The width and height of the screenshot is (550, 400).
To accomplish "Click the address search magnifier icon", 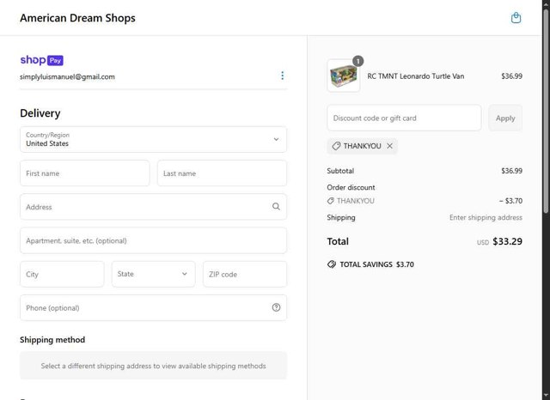I will 276,207.
